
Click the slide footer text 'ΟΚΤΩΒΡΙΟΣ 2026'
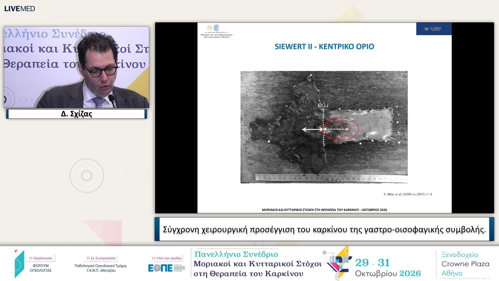pyautogui.click(x=375, y=210)
